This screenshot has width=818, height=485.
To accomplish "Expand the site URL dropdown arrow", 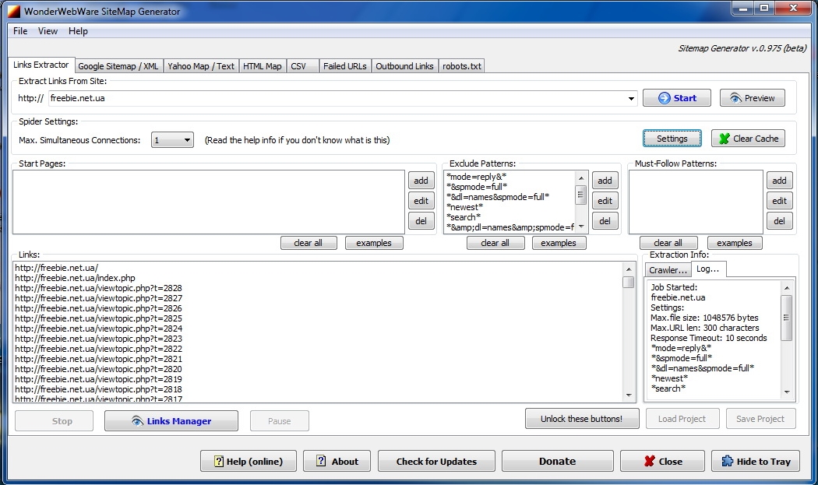I will click(x=632, y=99).
